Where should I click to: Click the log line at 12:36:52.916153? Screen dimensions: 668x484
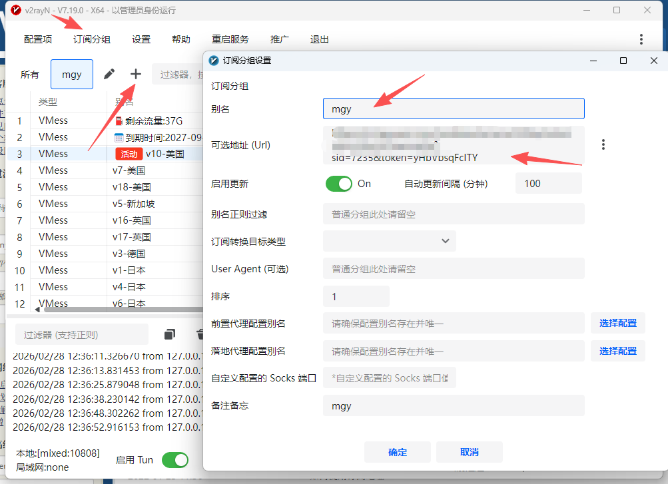click(107, 427)
